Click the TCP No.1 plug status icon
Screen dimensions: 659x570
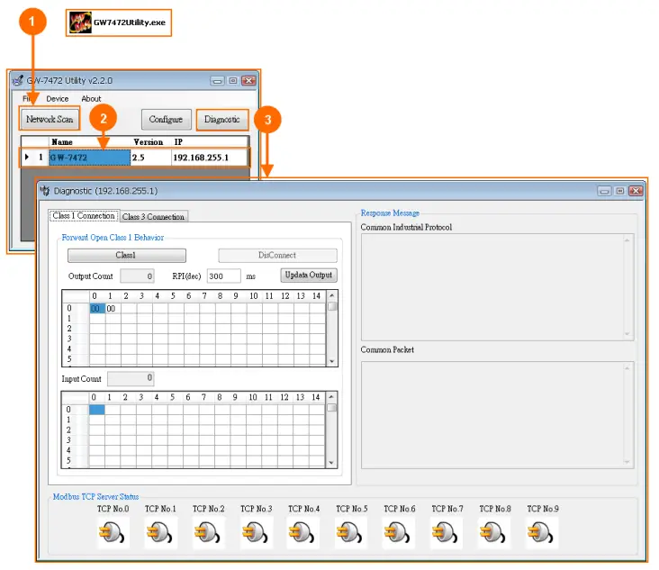pos(160,533)
